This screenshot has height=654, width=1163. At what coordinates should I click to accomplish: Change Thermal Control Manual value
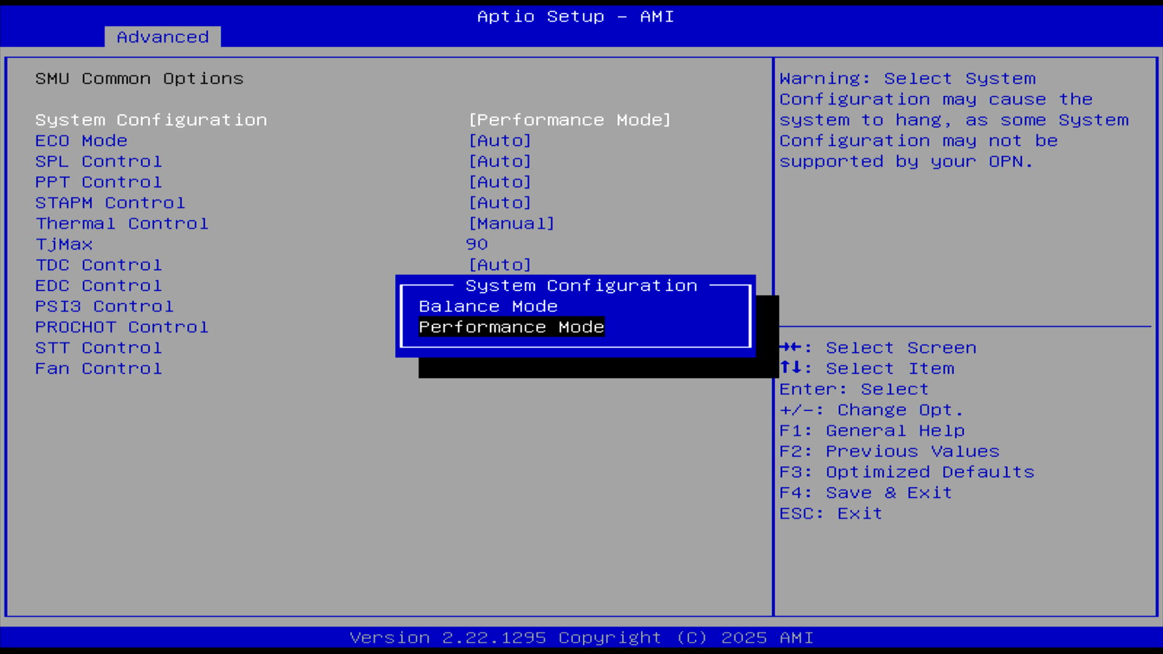(x=511, y=223)
